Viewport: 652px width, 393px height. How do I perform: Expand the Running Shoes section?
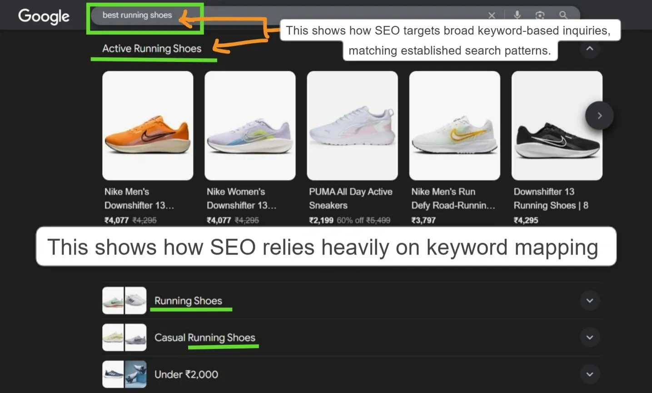pos(590,301)
